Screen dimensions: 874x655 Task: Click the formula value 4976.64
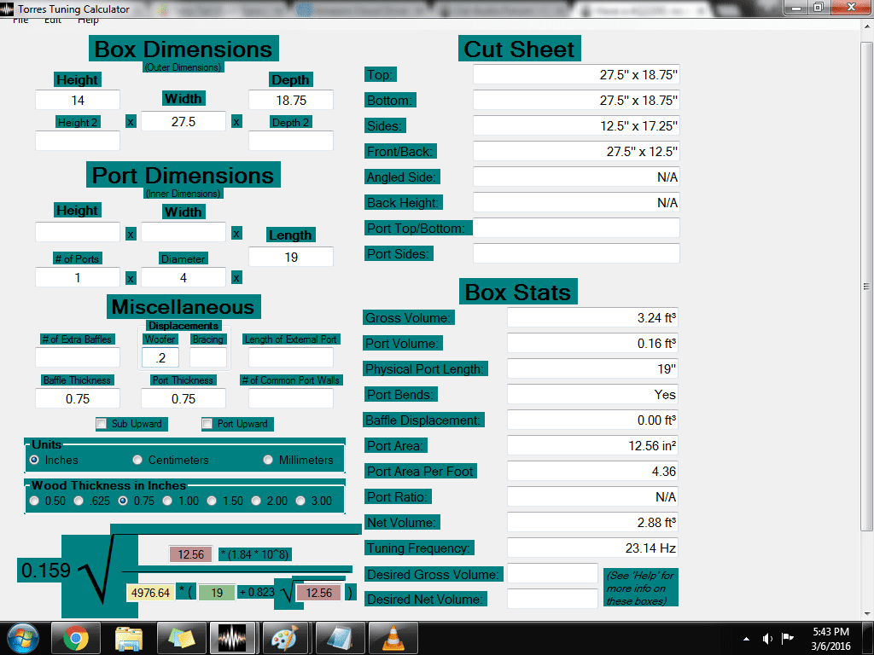click(x=150, y=593)
